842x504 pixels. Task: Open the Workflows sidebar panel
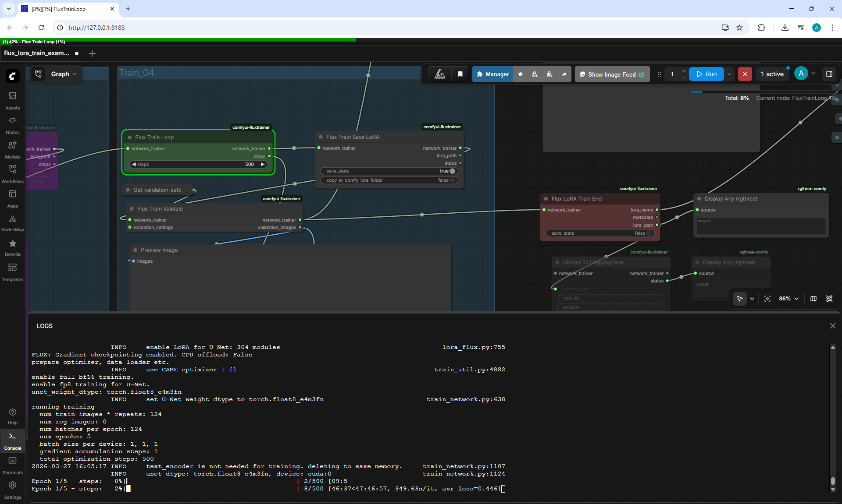(x=12, y=174)
